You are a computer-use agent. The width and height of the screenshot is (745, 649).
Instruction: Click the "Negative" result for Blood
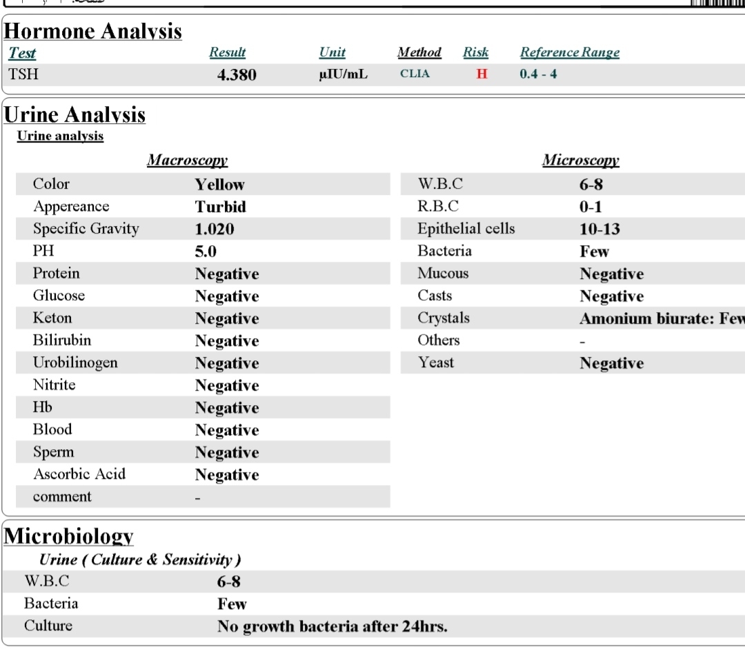tap(227, 431)
